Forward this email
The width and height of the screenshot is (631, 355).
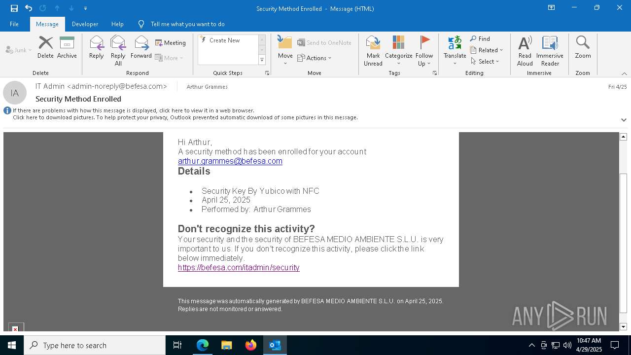coord(141,47)
